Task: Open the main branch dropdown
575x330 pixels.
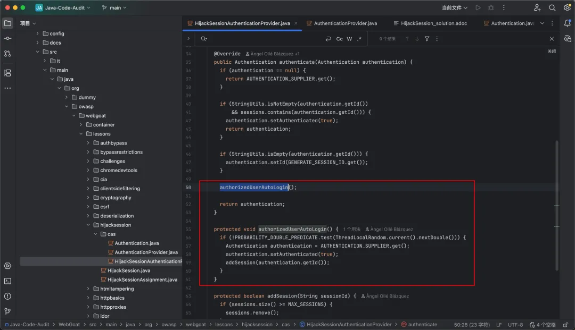Action: click(x=114, y=7)
